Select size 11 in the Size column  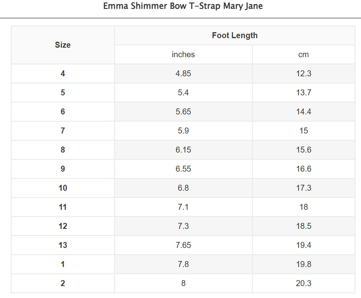[x=63, y=207]
